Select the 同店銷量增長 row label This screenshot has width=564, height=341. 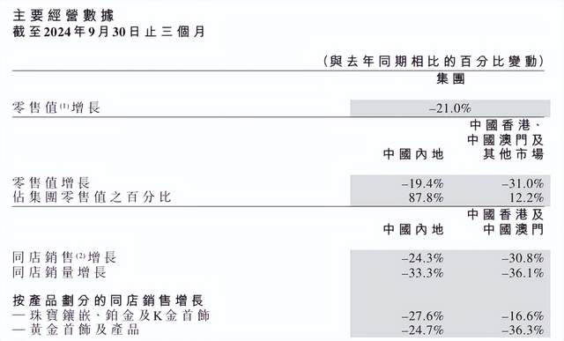tap(59, 272)
